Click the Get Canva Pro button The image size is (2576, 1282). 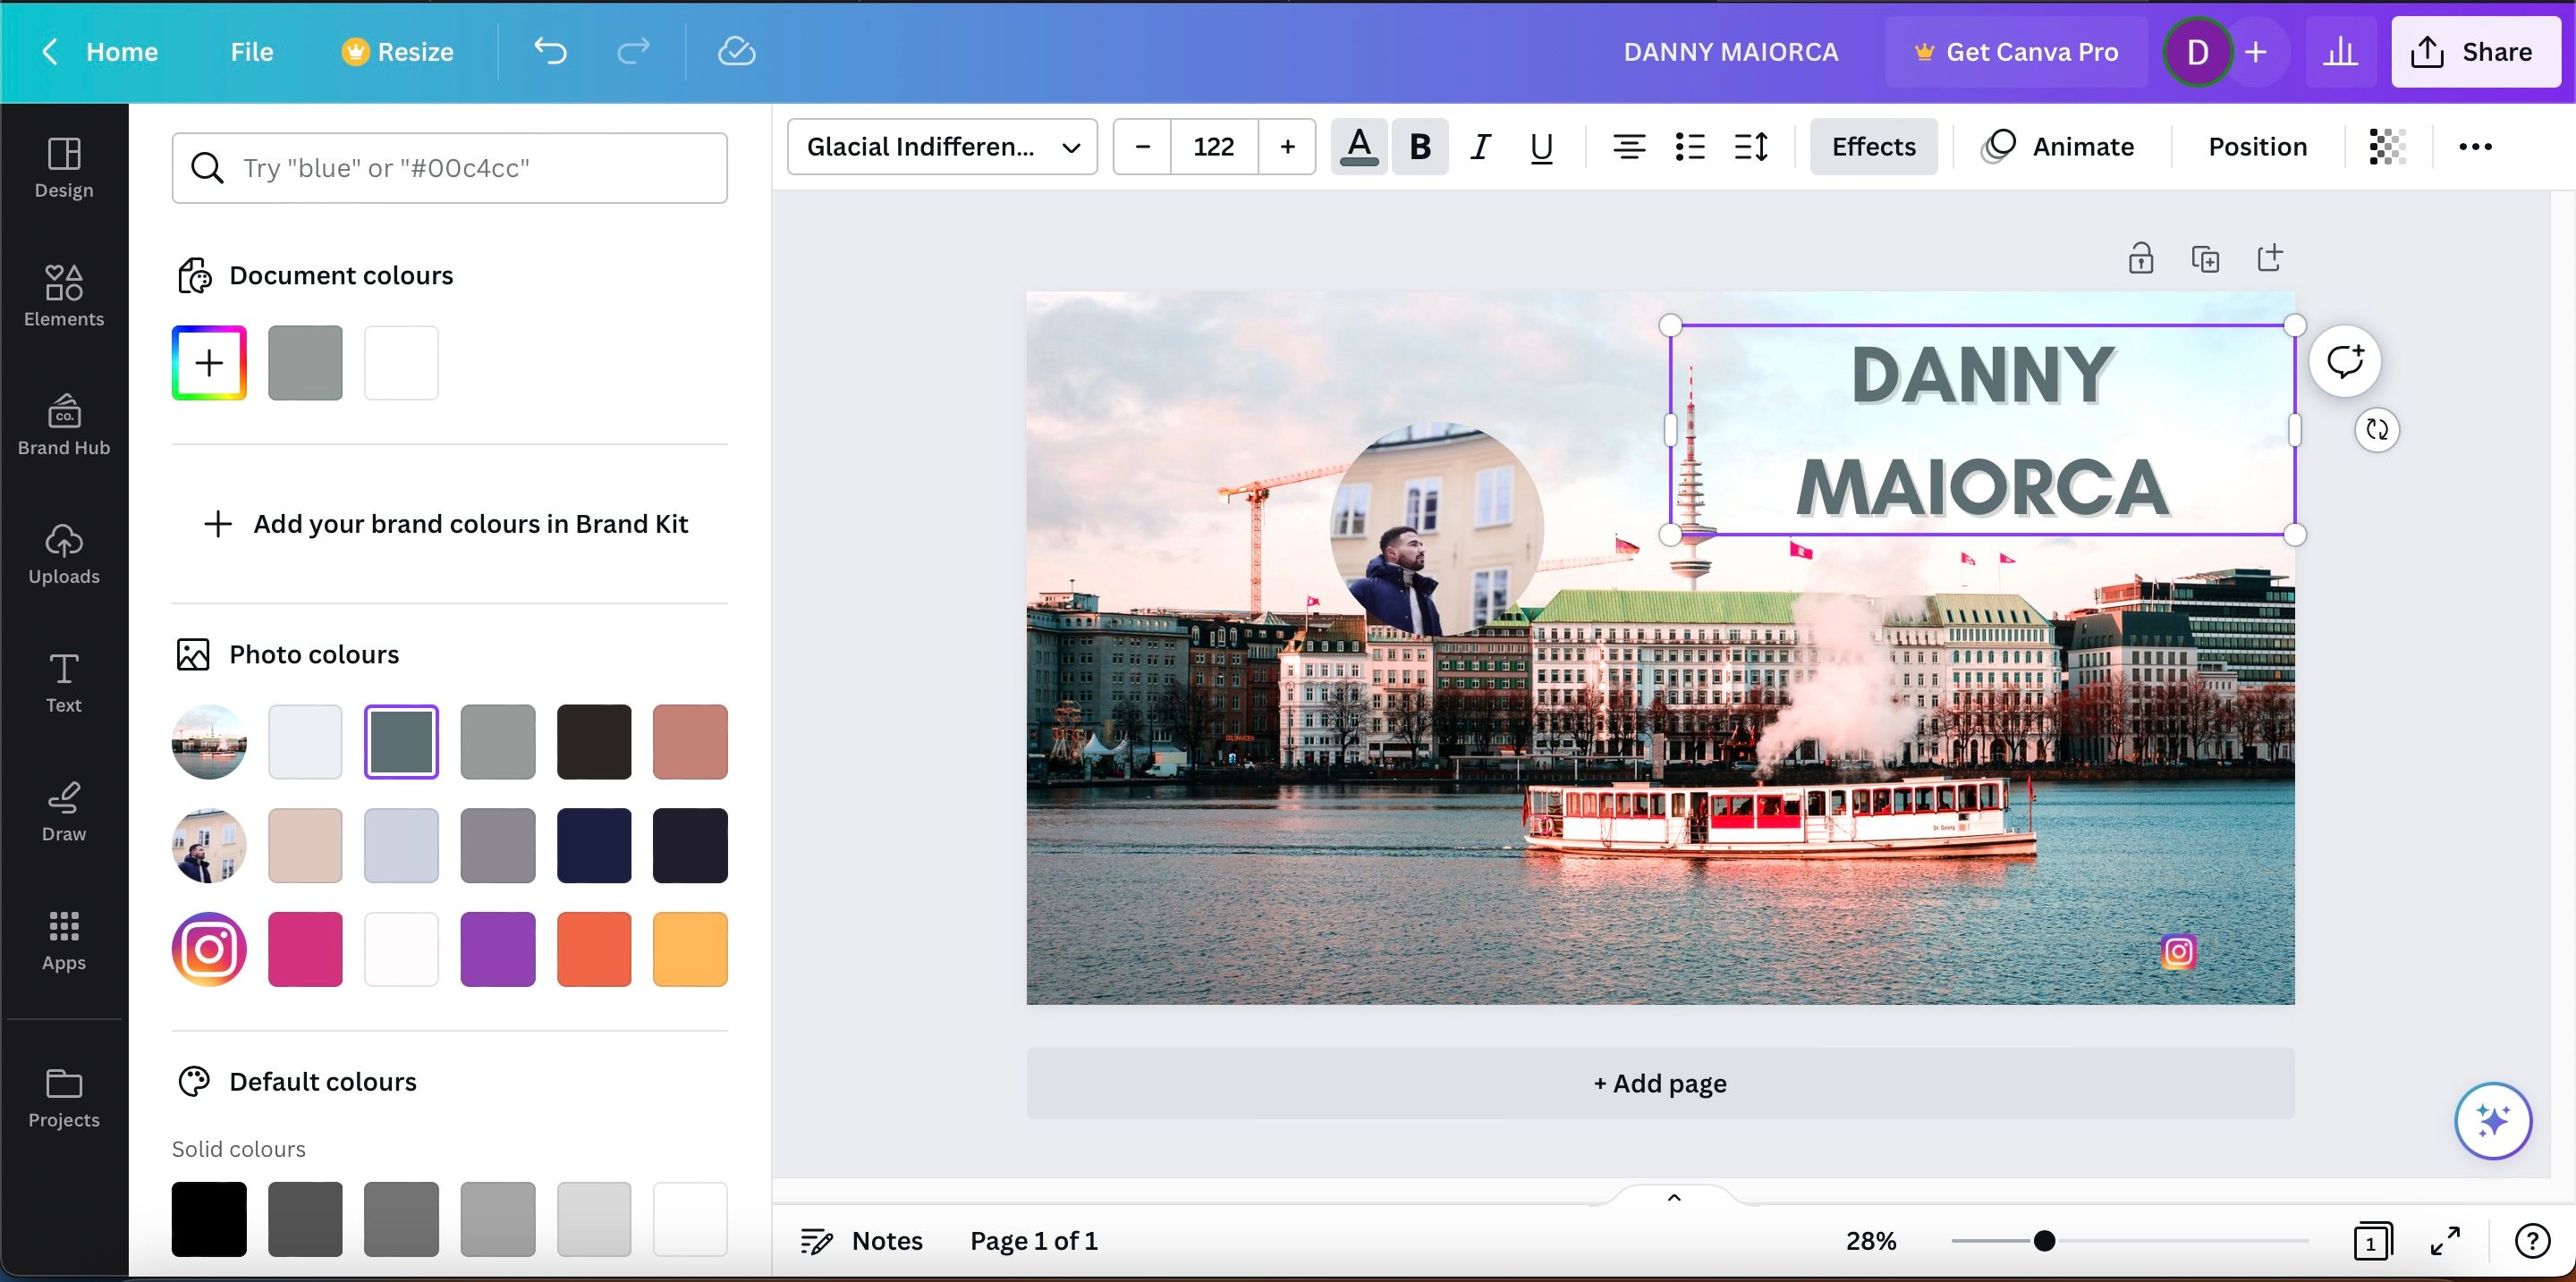click(x=2015, y=51)
